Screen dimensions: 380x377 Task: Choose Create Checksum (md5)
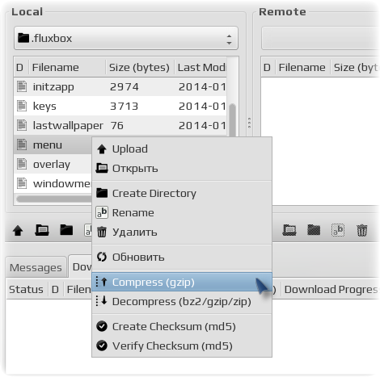click(x=182, y=326)
